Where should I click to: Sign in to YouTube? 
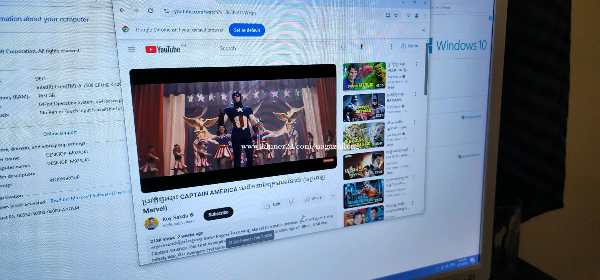click(x=410, y=46)
